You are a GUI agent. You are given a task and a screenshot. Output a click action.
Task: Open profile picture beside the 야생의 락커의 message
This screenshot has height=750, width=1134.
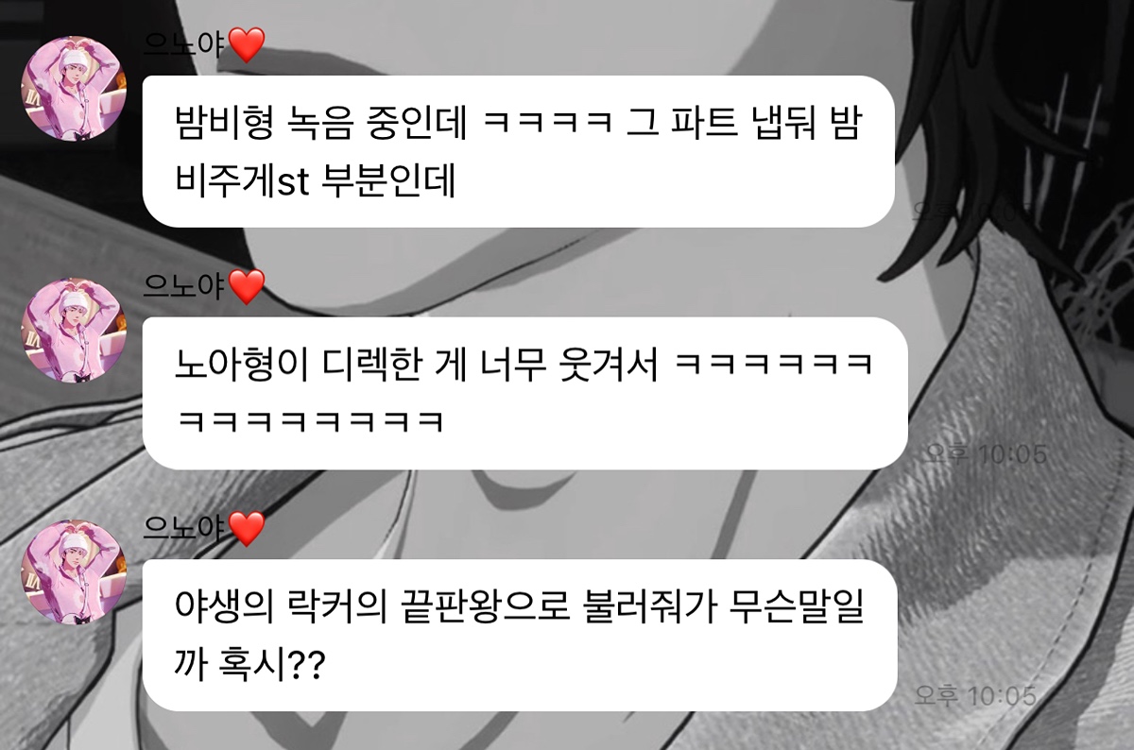pos(74,571)
